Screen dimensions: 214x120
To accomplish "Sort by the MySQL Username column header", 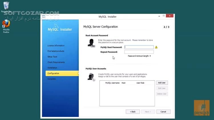I will [112, 83].
